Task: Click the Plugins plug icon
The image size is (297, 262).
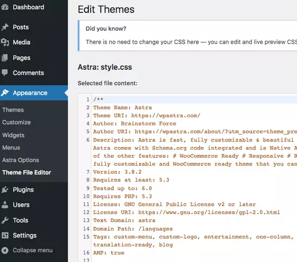Action: tap(5, 190)
